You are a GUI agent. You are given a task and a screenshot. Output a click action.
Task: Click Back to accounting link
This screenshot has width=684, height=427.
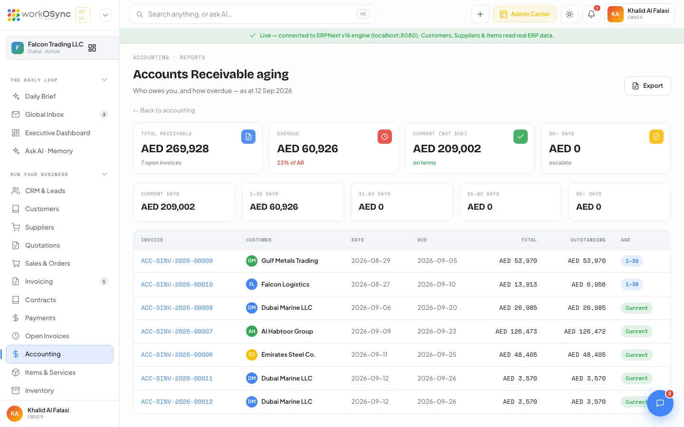click(164, 111)
